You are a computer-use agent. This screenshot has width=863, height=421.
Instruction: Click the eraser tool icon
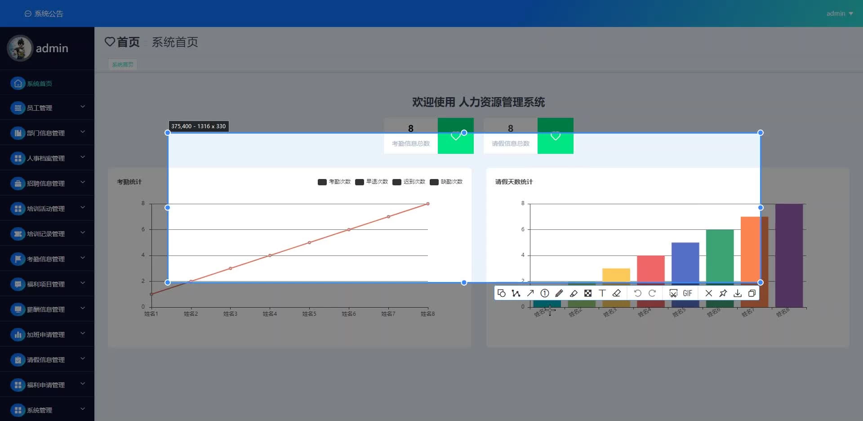[617, 293]
